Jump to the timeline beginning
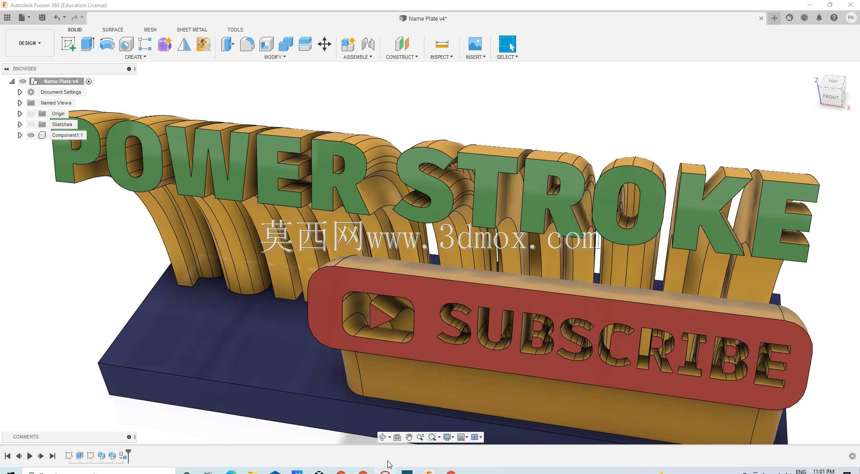The width and height of the screenshot is (860, 474). [8, 456]
